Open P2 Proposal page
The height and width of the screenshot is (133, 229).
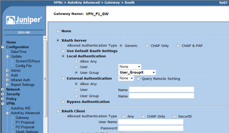(25, 127)
